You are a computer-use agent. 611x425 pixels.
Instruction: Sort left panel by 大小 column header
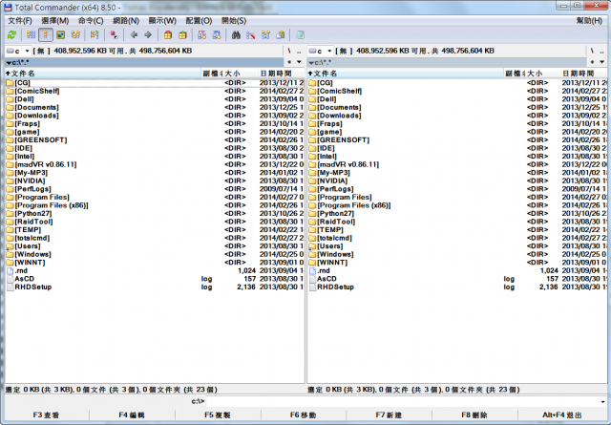tap(241, 74)
